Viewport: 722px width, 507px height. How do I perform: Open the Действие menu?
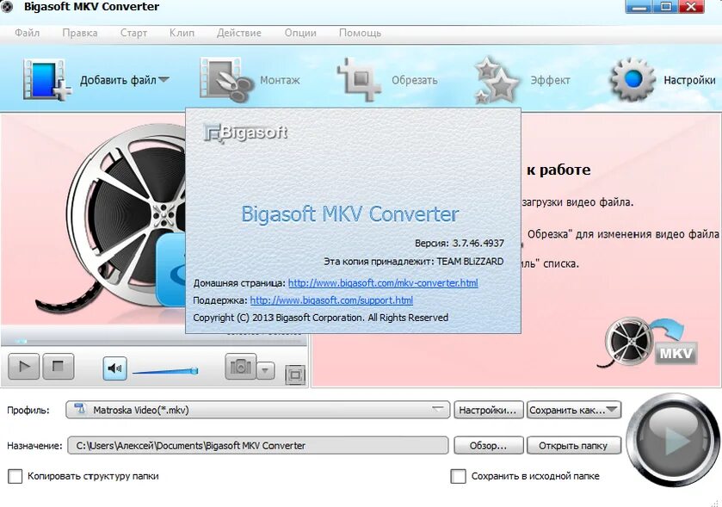239,34
